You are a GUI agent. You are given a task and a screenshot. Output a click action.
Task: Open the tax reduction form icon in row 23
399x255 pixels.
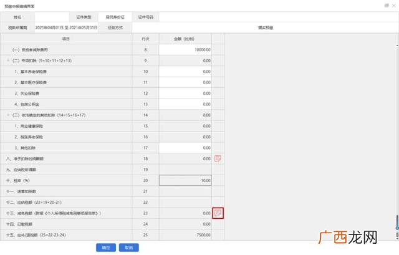tap(218, 213)
